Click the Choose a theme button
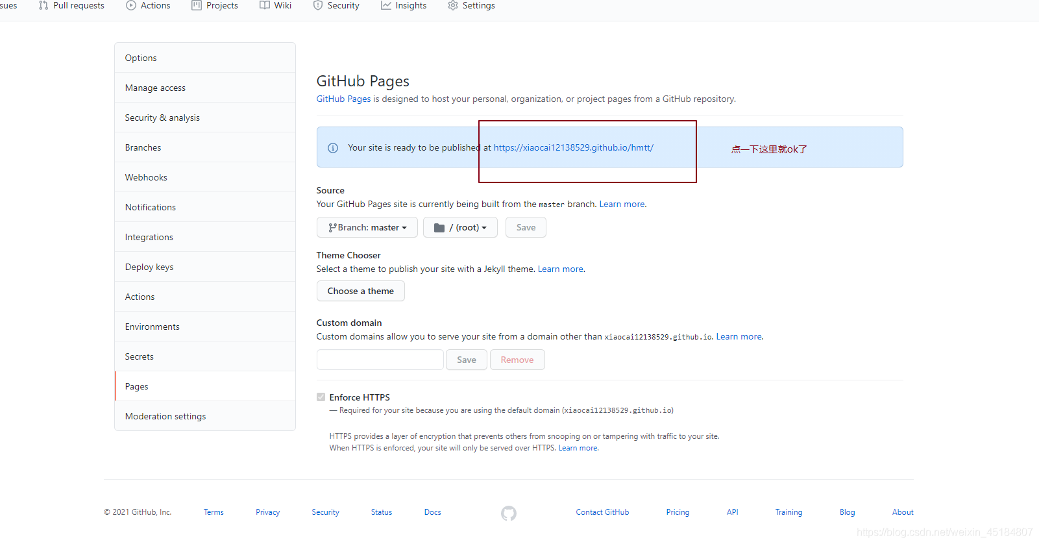 360,291
